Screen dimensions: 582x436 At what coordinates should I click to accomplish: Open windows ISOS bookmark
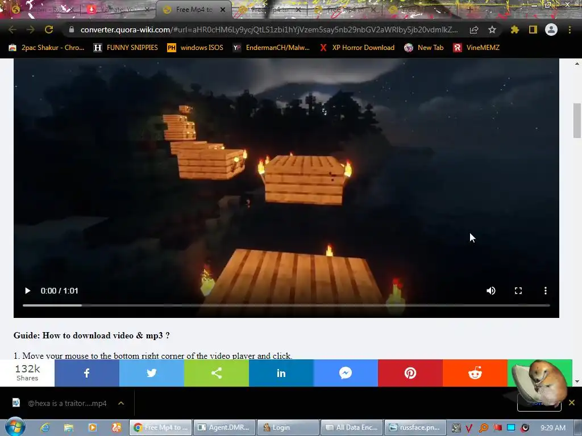(x=196, y=48)
